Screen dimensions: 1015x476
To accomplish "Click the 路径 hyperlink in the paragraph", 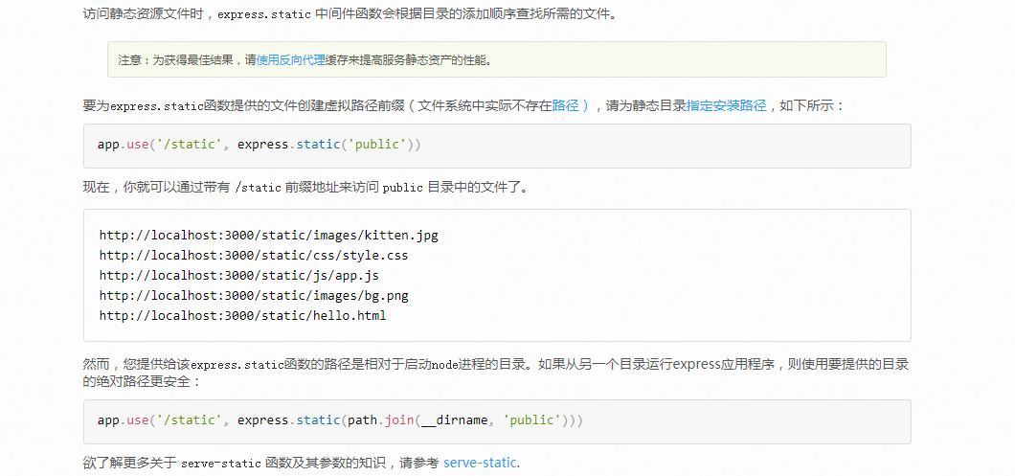I will (565, 106).
